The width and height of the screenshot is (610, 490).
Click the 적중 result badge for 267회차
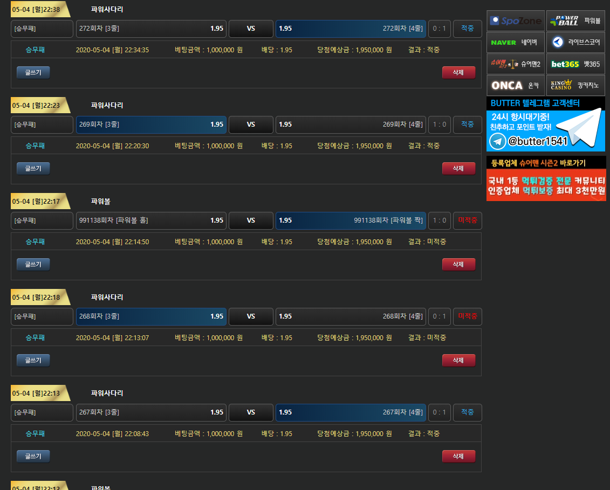[467, 412]
